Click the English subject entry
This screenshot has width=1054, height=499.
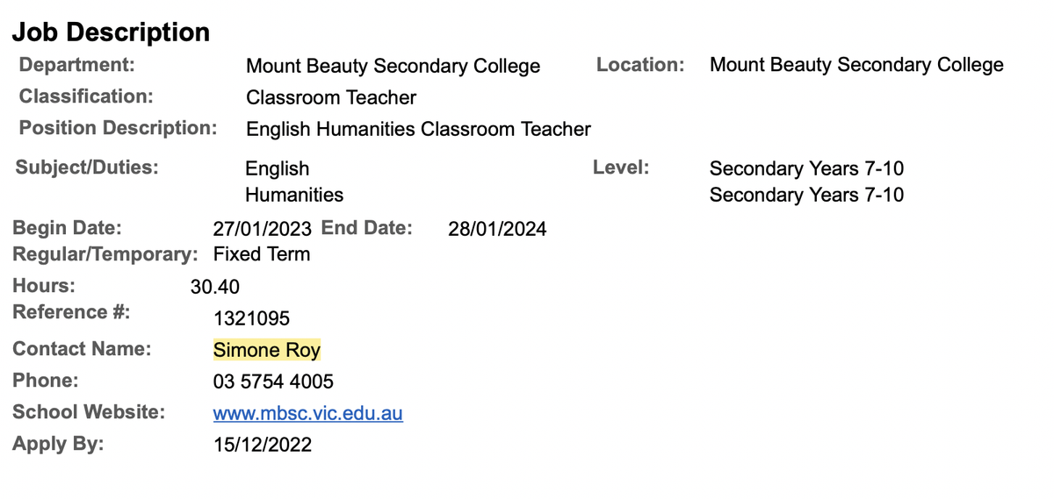point(278,168)
